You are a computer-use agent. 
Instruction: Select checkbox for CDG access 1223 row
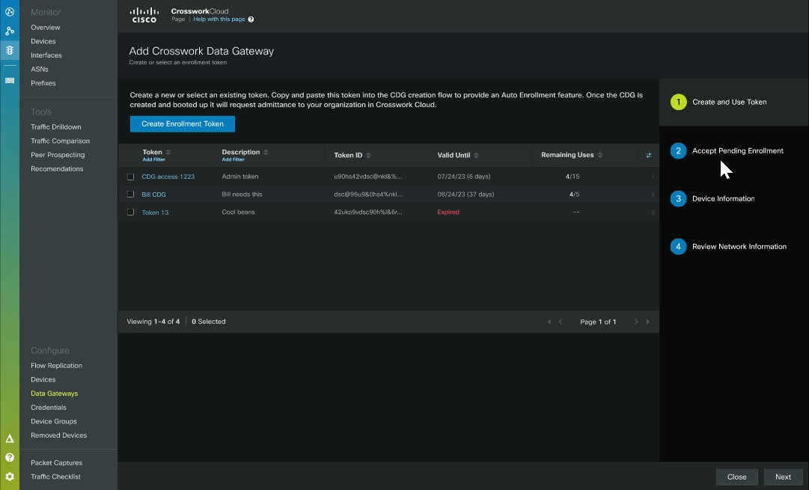click(x=130, y=177)
